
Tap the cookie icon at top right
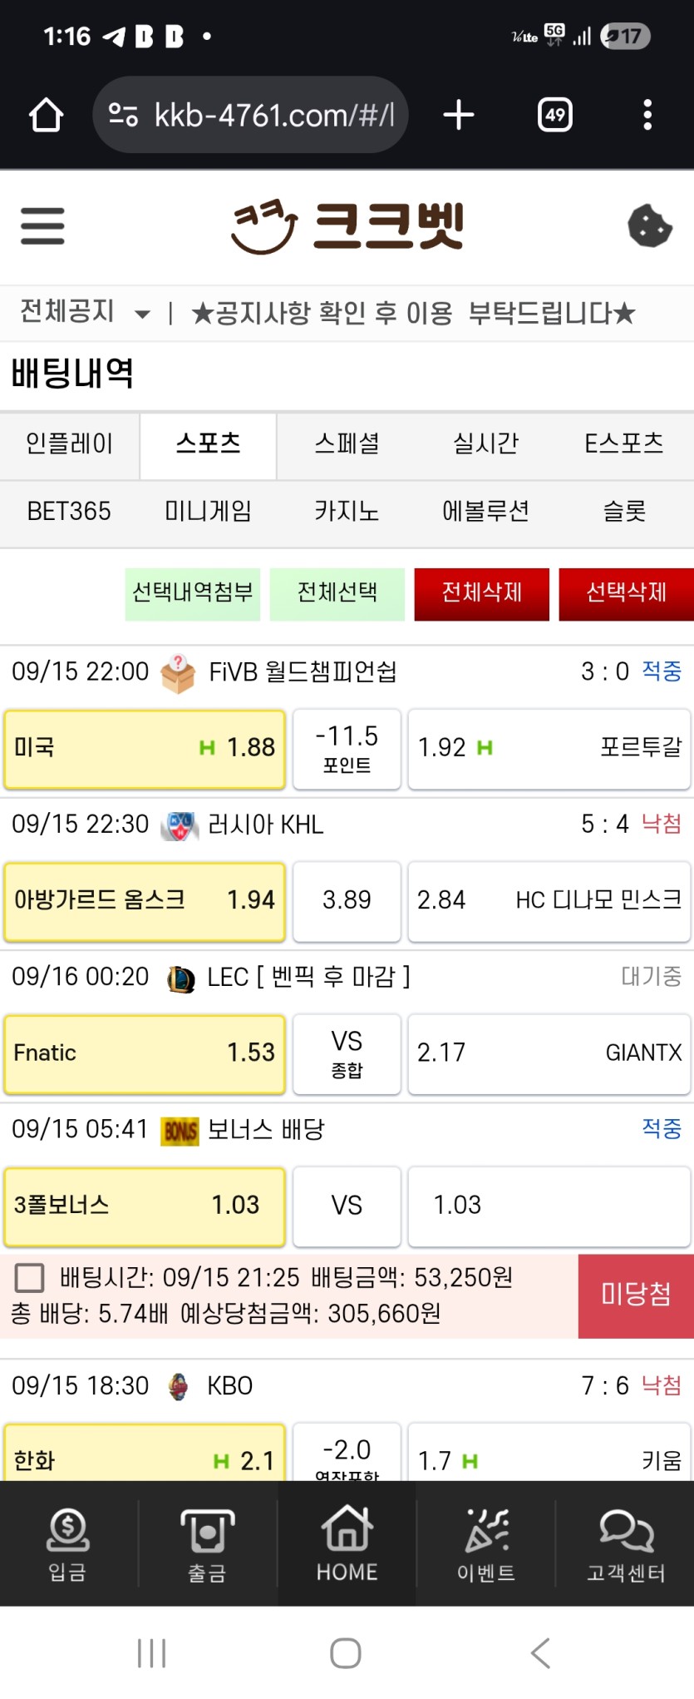(649, 225)
